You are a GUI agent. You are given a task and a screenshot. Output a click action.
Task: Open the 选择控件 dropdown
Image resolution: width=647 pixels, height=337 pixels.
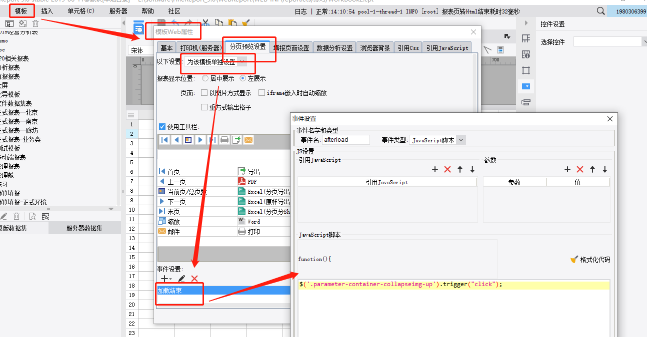[610, 42]
